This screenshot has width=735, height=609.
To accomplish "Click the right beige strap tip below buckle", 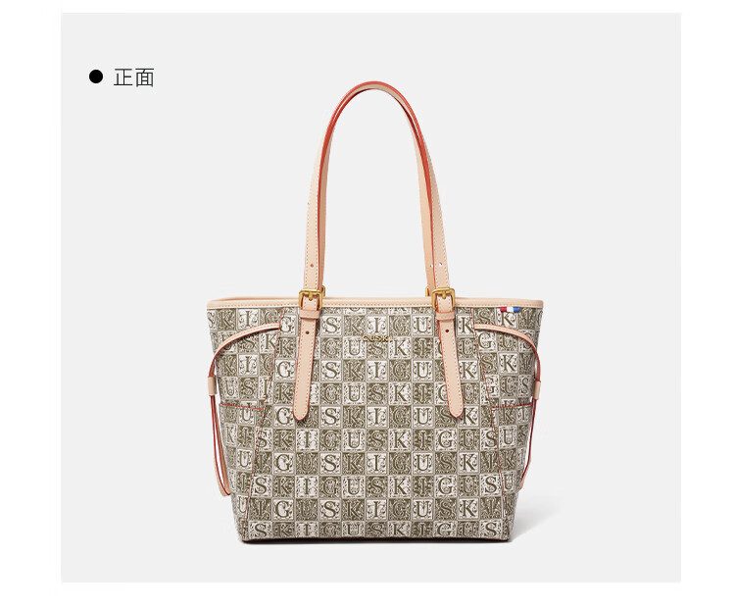I will [455, 406].
